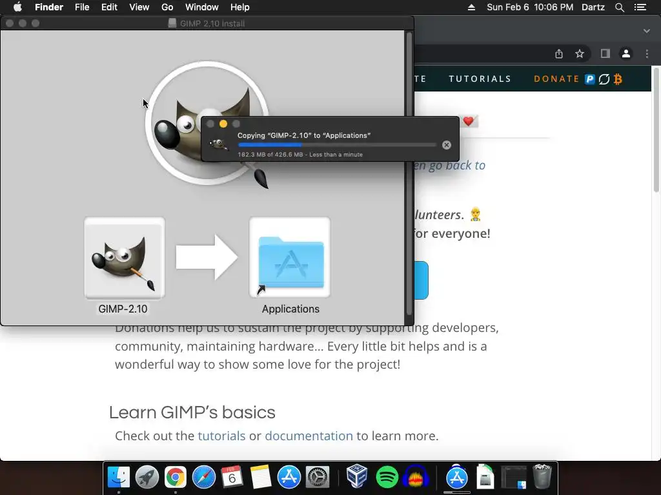Open the browser profile avatar
The width and height of the screenshot is (661, 495).
(x=626, y=53)
